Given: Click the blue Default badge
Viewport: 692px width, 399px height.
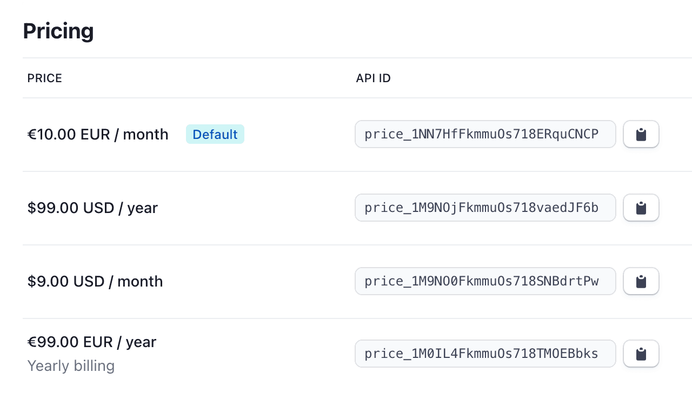Looking at the screenshot, I should click(215, 134).
